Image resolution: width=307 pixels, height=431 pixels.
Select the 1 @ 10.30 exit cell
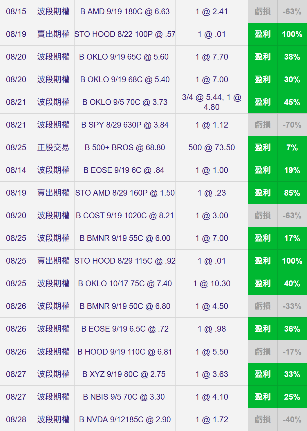click(212, 284)
